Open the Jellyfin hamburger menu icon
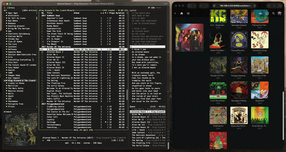 tap(188, 13)
